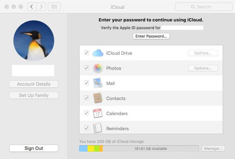Image resolution: width=235 pixels, height=159 pixels.
Task: Open the Enter Password dialog
Action: [151, 36]
